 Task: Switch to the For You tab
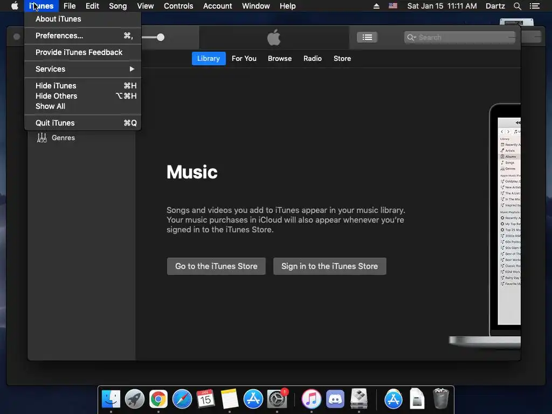pos(244,58)
